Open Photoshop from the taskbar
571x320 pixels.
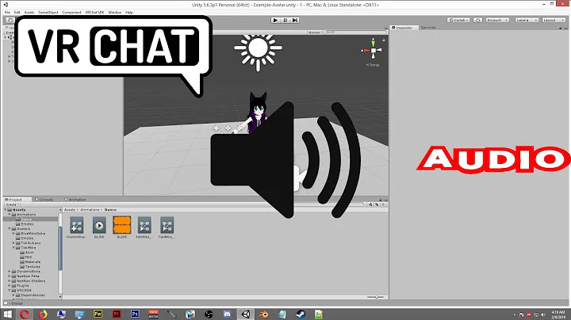coord(135,314)
